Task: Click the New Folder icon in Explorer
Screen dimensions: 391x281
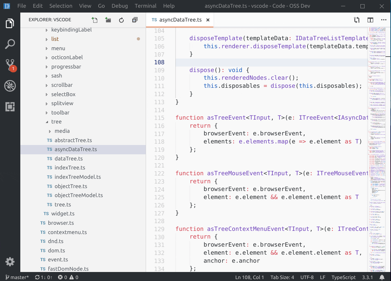Action: click(x=108, y=20)
